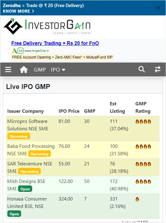This screenshot has width=166, height=223.
Task: Sort by IPO Price column header
Action: pyautogui.click(x=69, y=111)
